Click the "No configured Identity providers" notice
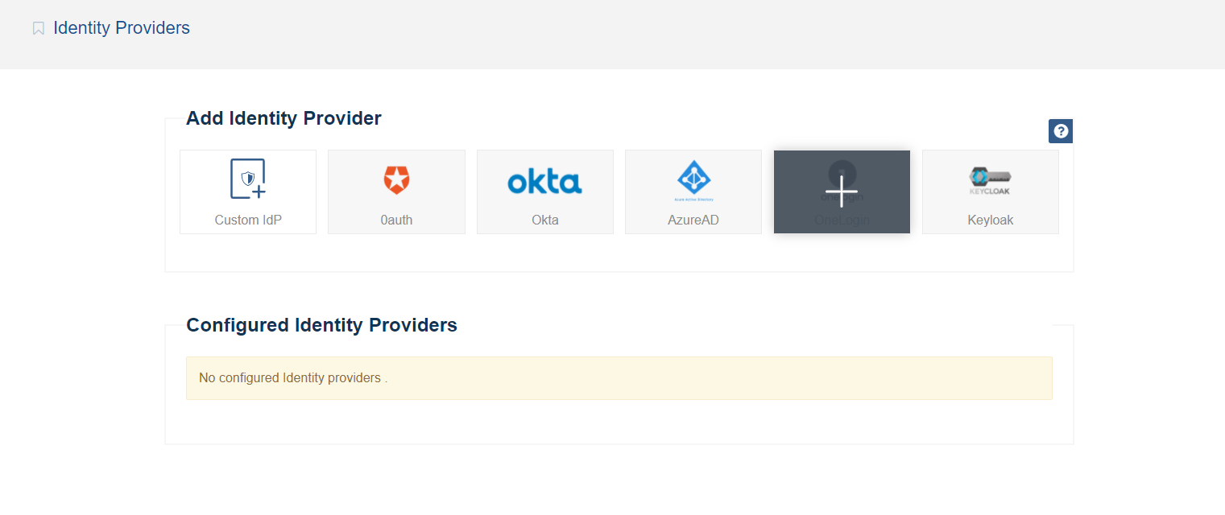The image size is (1225, 515). coord(293,377)
